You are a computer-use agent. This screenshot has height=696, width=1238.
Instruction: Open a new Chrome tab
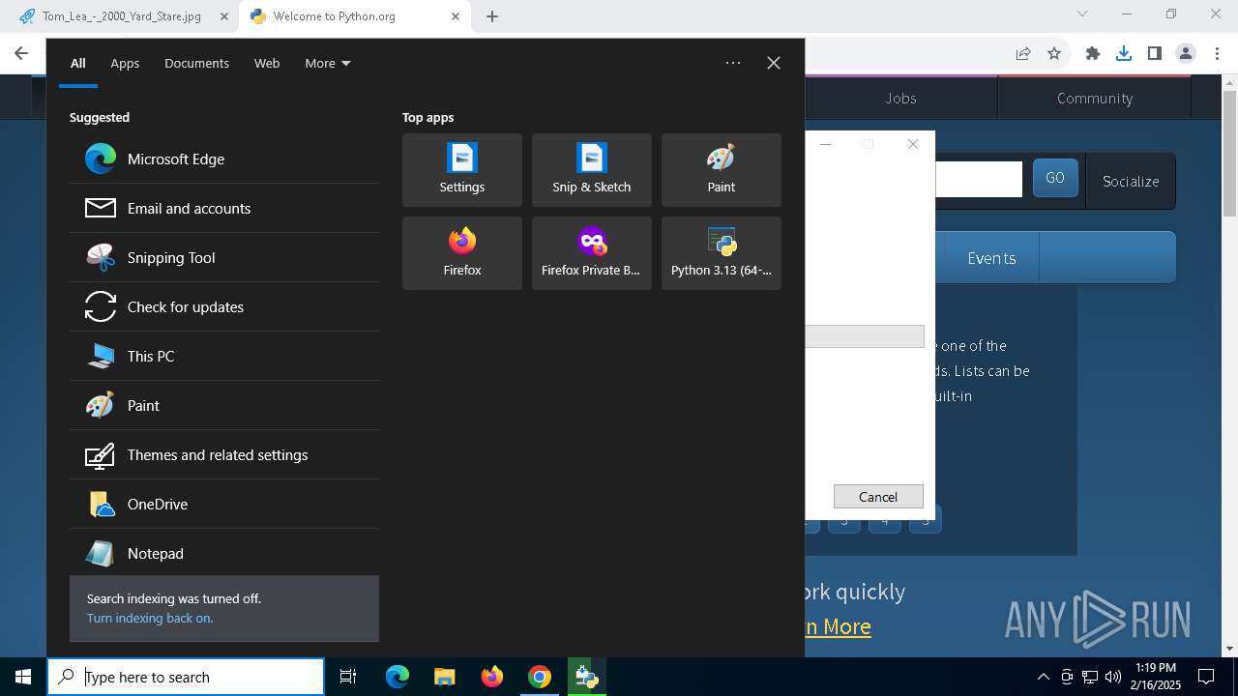(492, 16)
